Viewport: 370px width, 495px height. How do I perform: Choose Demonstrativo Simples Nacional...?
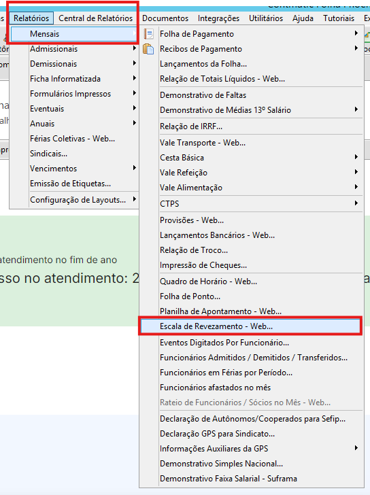click(x=252, y=464)
